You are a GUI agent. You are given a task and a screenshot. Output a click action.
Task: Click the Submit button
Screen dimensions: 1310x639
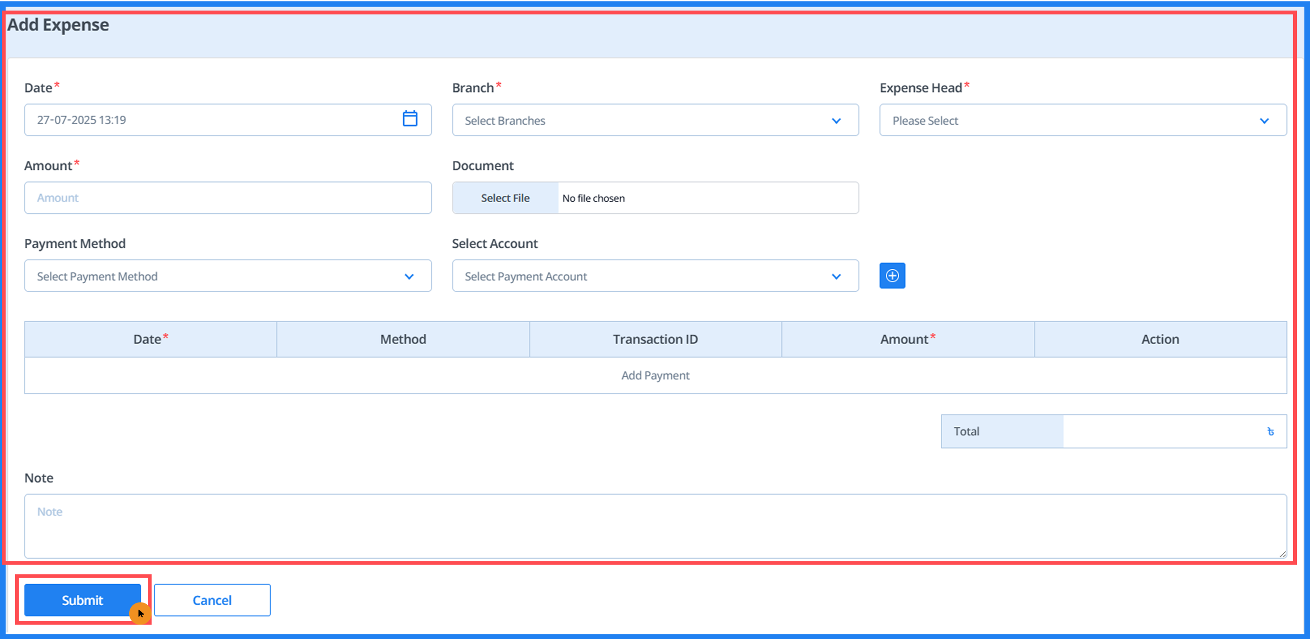coord(82,600)
